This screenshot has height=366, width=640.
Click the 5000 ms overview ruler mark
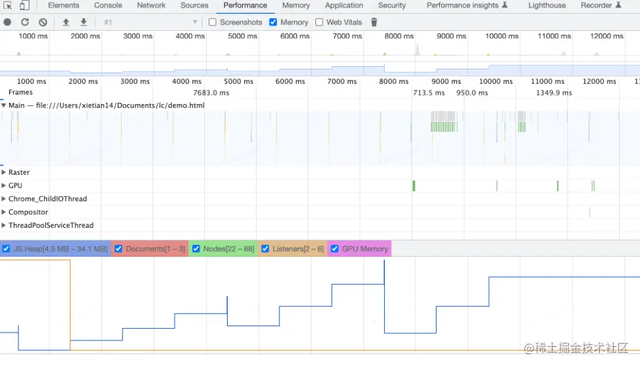(x=242, y=36)
